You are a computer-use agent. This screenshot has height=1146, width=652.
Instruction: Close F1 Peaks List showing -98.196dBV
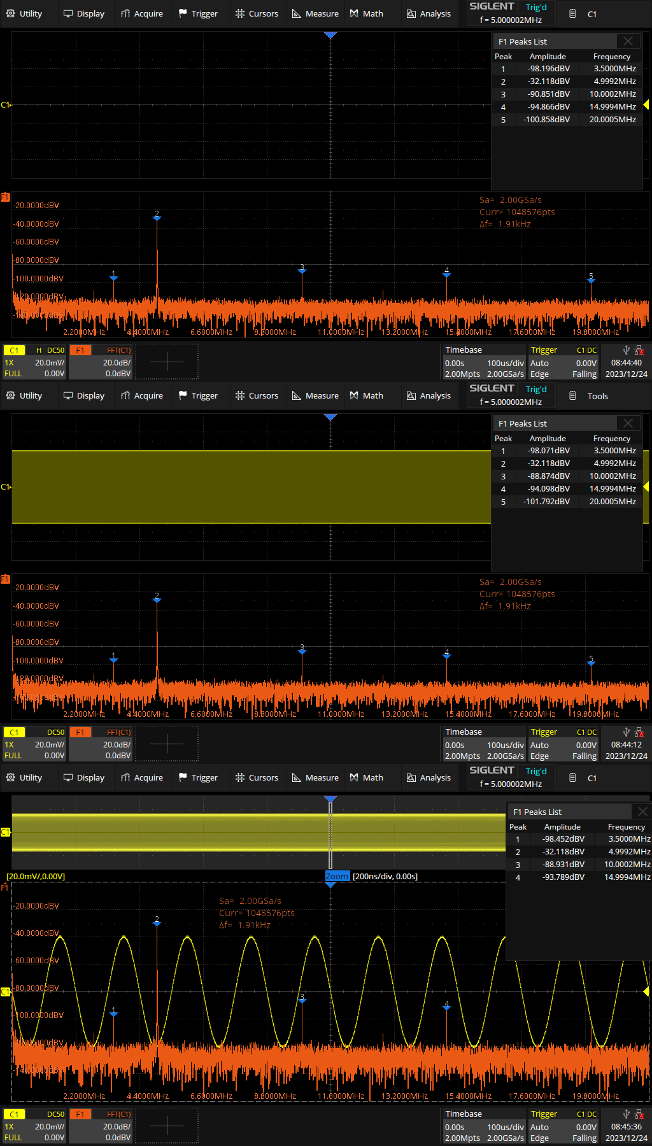point(628,41)
